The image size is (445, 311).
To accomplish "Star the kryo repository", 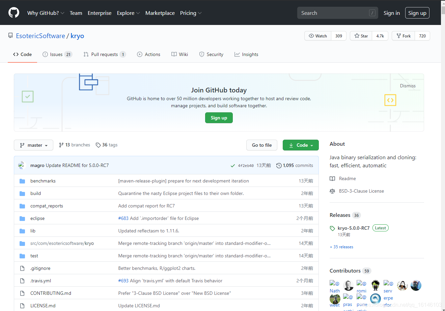I will tap(361, 36).
